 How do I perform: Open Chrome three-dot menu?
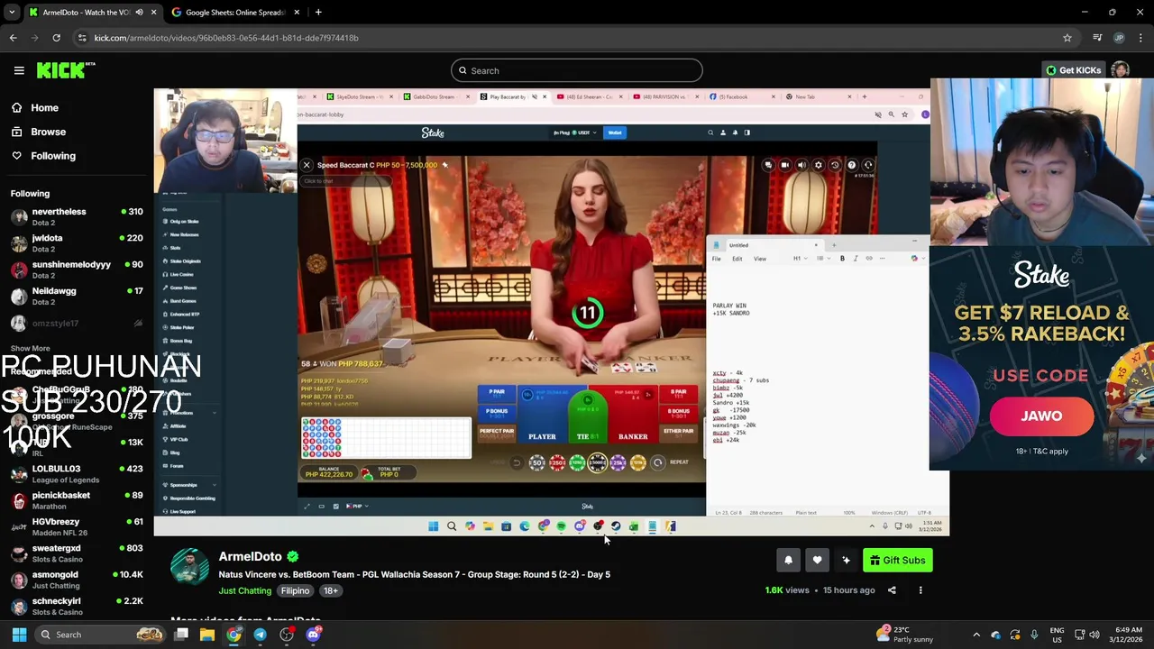click(x=1141, y=38)
